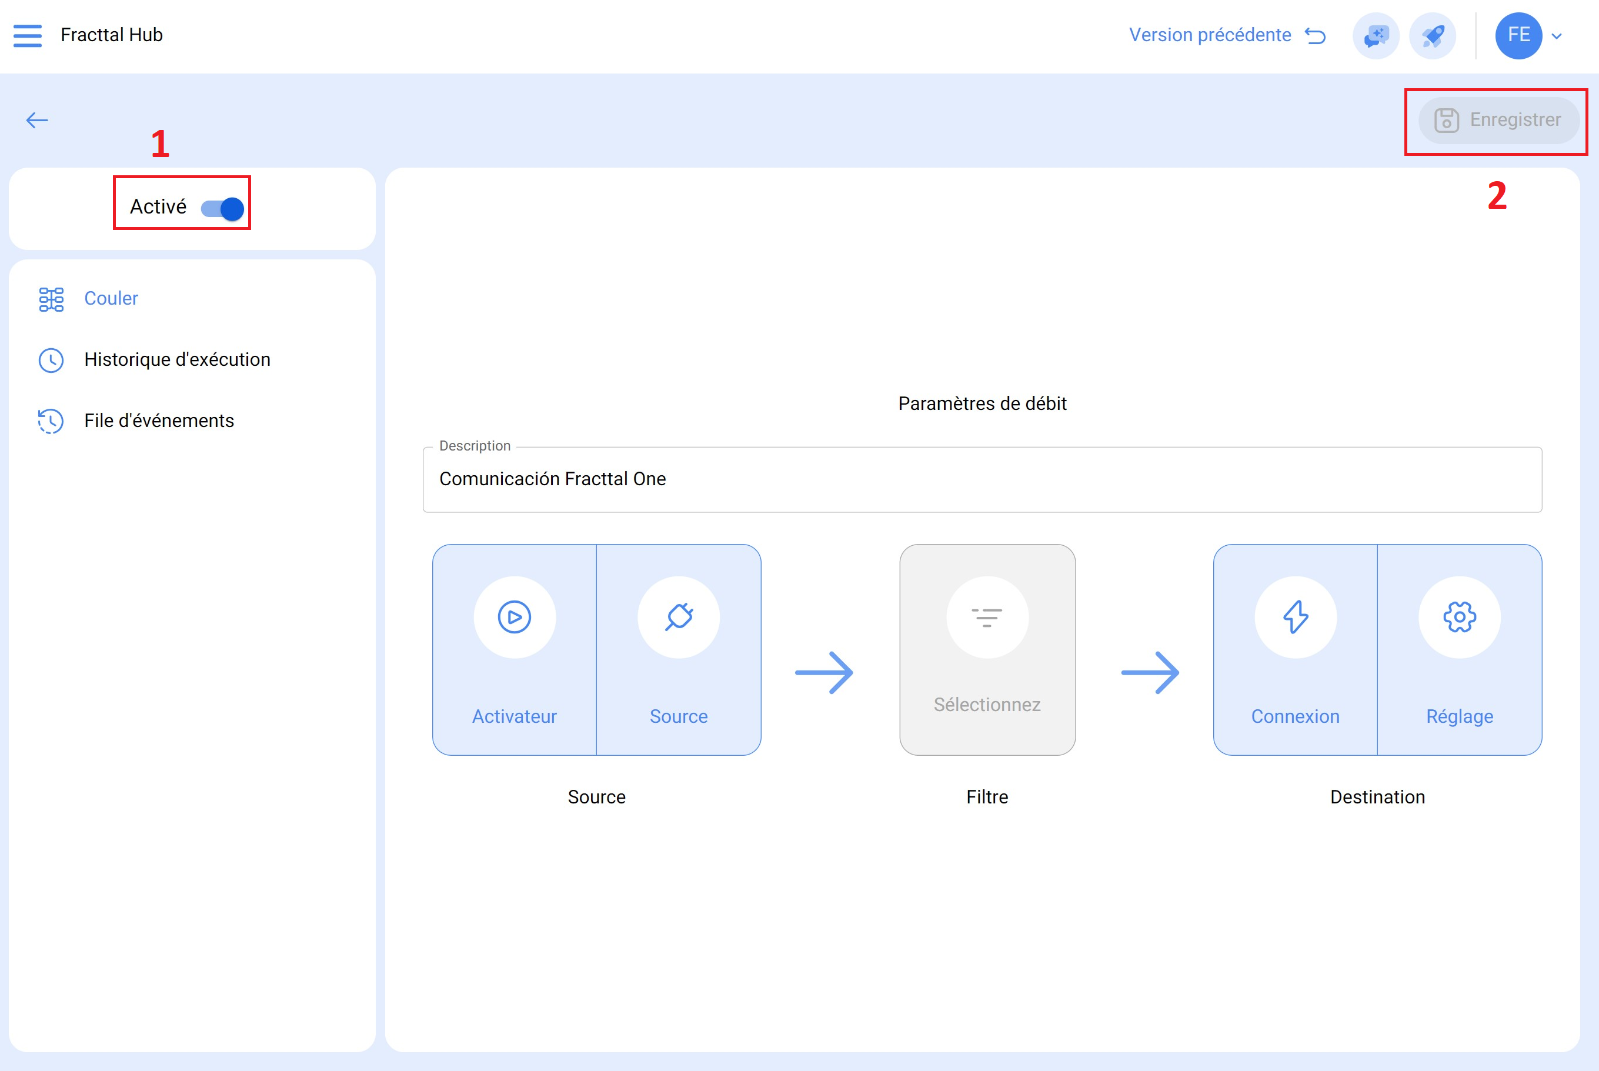Image resolution: width=1599 pixels, height=1071 pixels.
Task: Open the Source card label with plug
Action: (x=678, y=716)
